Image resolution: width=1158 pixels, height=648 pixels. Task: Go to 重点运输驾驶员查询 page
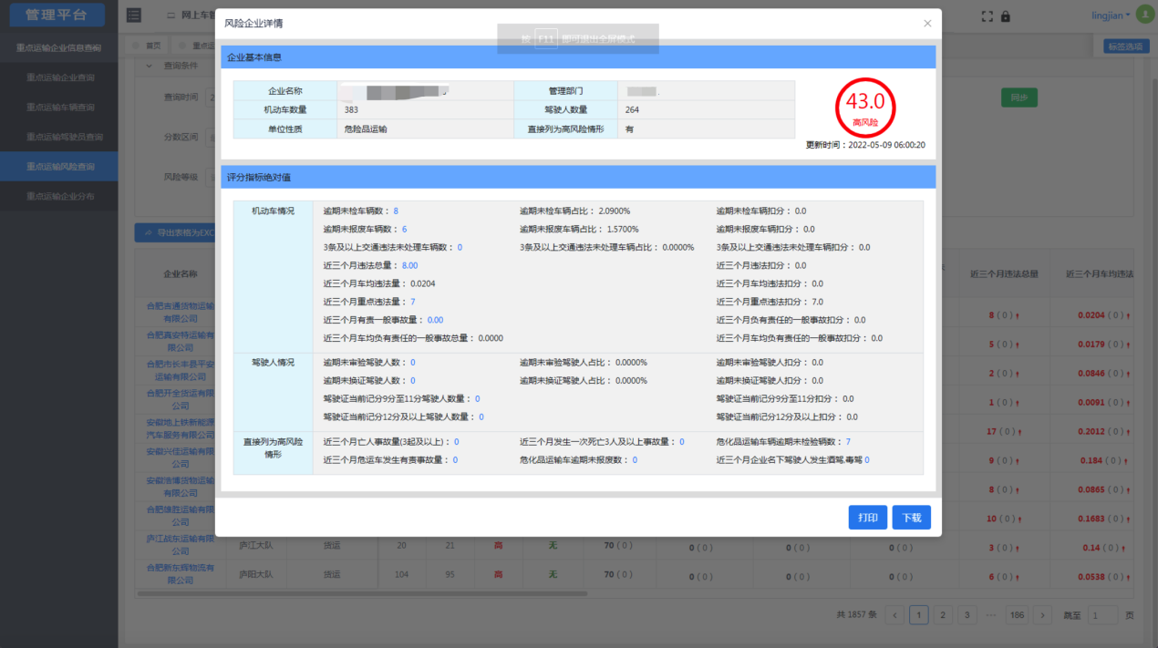(x=64, y=137)
